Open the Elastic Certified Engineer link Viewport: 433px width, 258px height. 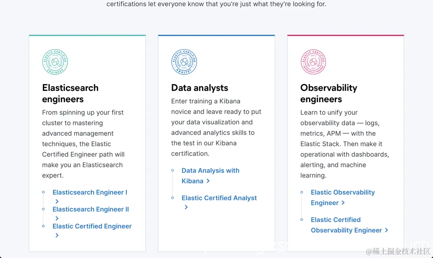[92, 226]
